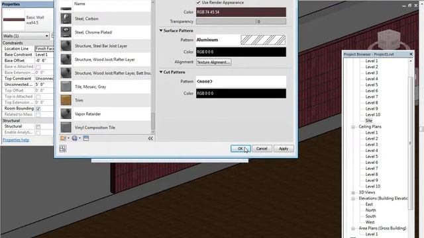Open the create material globe icon

point(74,138)
